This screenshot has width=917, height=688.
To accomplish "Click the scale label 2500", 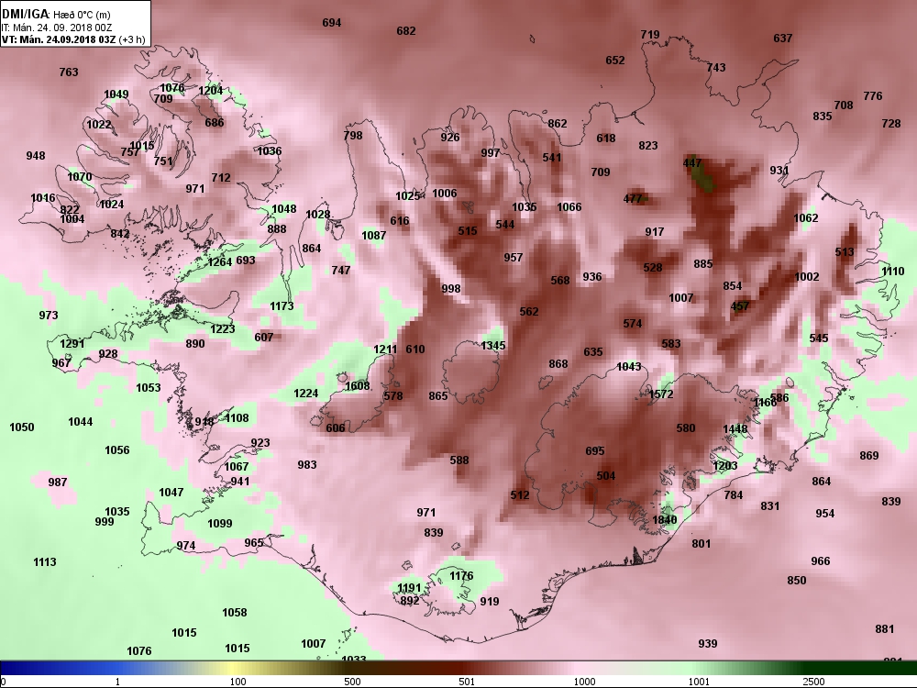I will click(x=814, y=682).
